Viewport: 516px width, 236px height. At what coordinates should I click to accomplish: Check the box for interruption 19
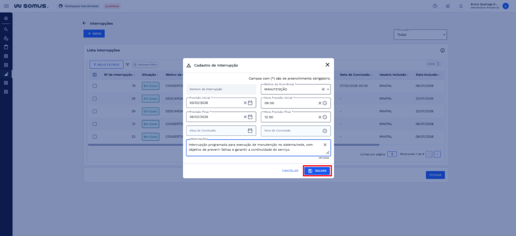95,86
